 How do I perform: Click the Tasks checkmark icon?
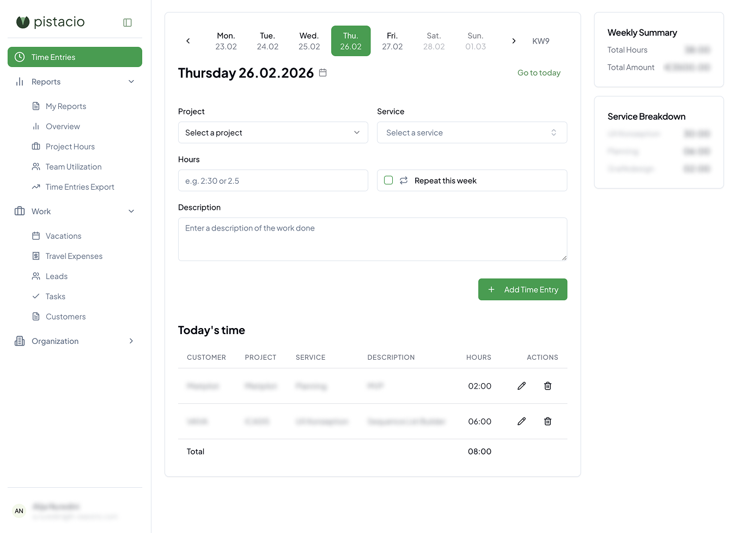click(x=35, y=296)
